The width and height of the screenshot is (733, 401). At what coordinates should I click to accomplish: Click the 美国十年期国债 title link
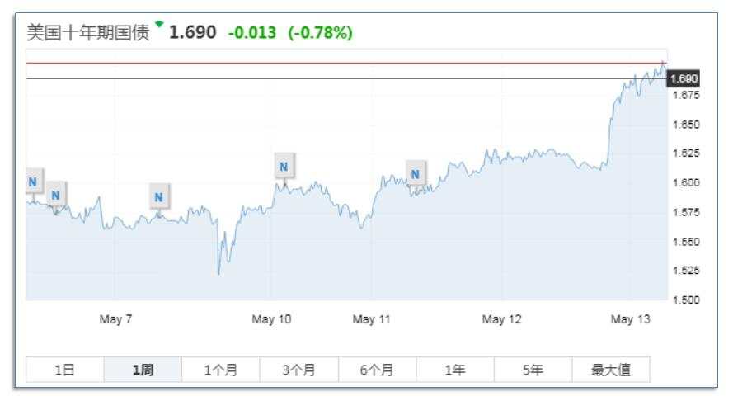(88, 33)
